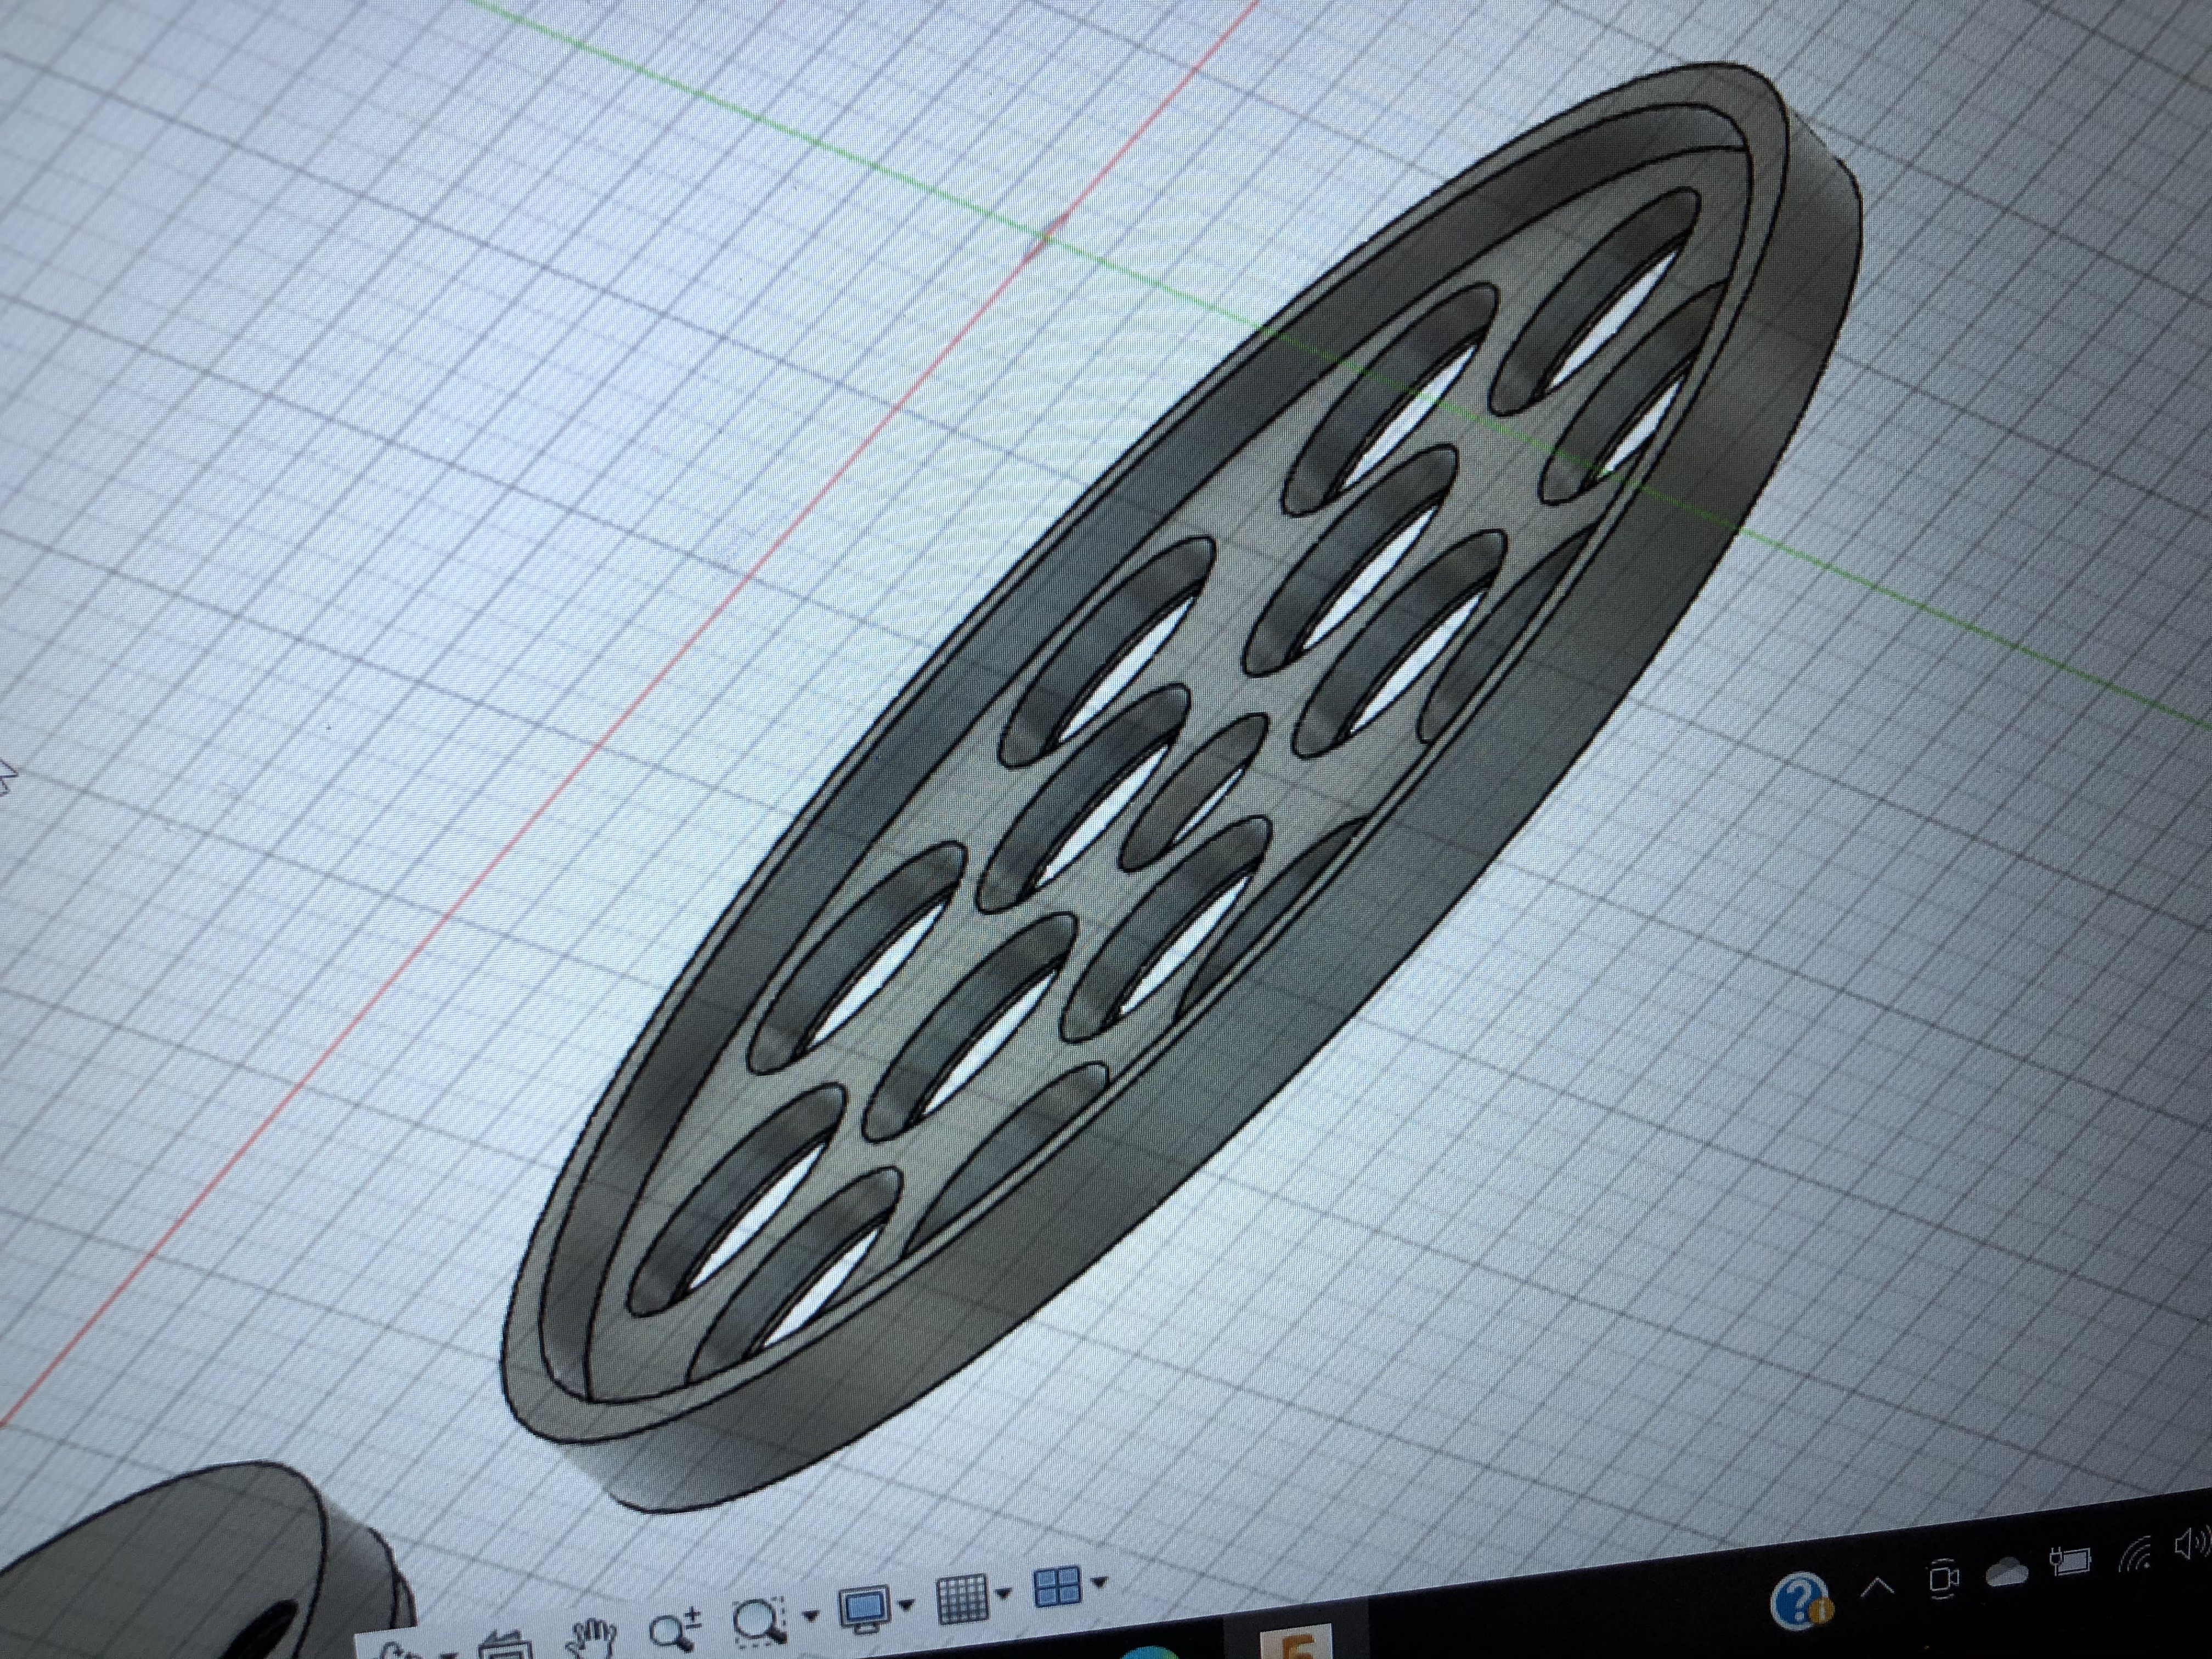2212x1659 pixels.
Task: Open the zoom options dropdown arrow
Action: click(x=811, y=1615)
